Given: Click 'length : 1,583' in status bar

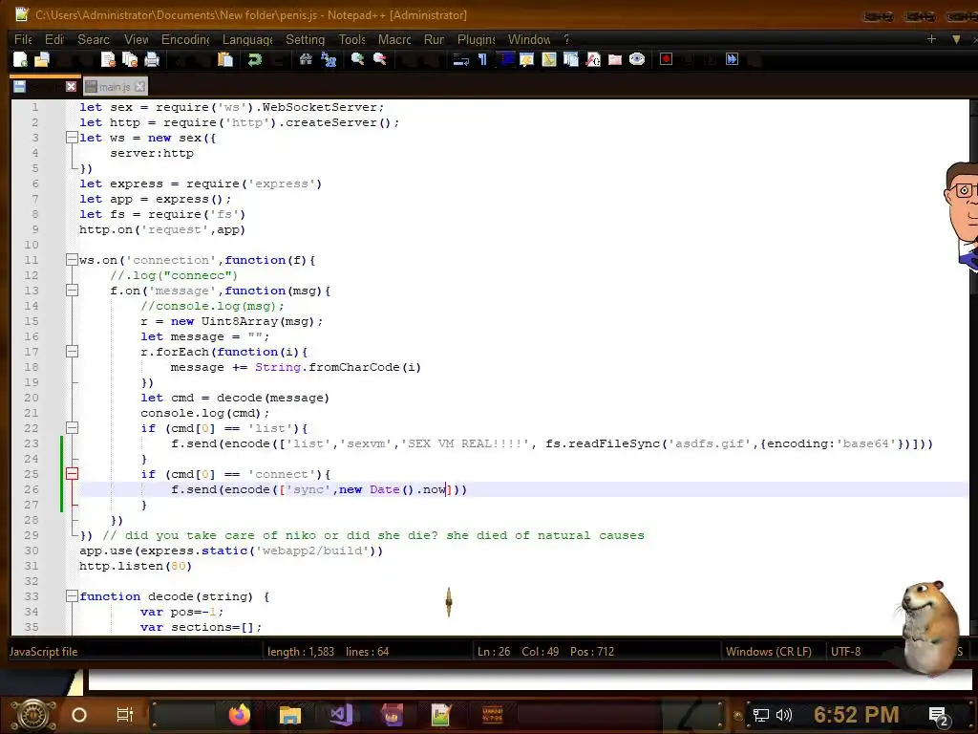Looking at the screenshot, I should tap(301, 652).
